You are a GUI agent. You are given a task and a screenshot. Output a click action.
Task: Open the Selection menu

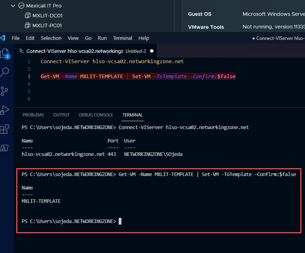(x=51, y=38)
